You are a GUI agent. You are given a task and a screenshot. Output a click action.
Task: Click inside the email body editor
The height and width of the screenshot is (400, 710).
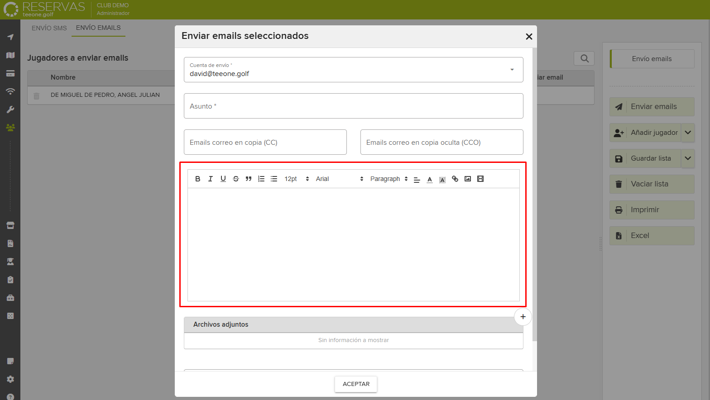tap(354, 244)
